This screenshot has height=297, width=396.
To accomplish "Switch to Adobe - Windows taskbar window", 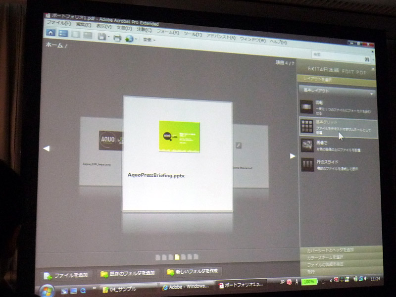I will (186, 287).
